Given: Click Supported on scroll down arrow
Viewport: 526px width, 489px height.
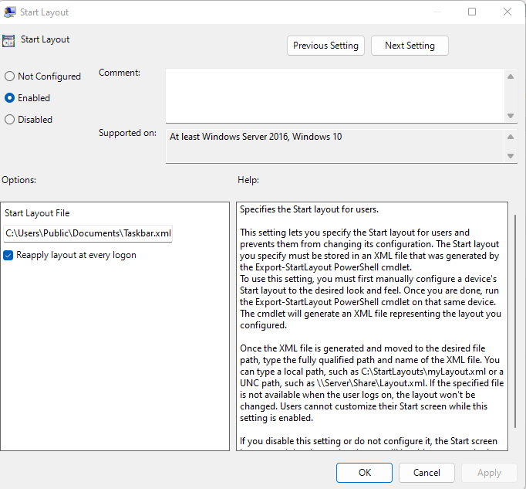Looking at the screenshot, I should [x=511, y=156].
